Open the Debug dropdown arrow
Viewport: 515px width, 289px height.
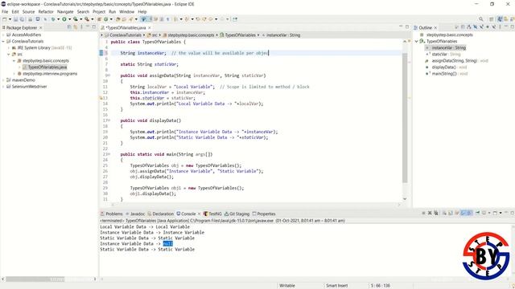pyautogui.click(x=58, y=19)
